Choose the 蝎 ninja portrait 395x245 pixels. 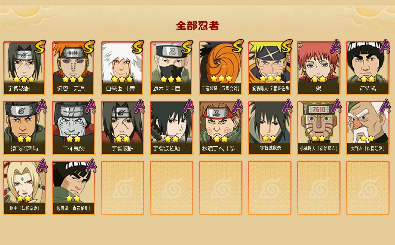tap(319, 68)
